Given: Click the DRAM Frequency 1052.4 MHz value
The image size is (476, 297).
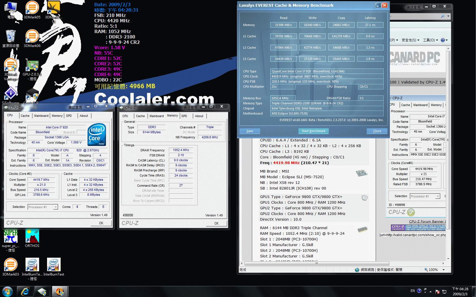Looking at the screenshot, I should (x=181, y=150).
